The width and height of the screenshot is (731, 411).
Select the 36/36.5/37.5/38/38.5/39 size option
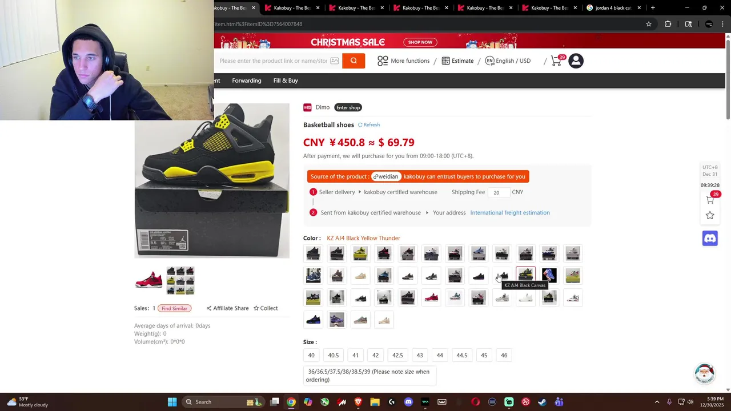[369, 376]
